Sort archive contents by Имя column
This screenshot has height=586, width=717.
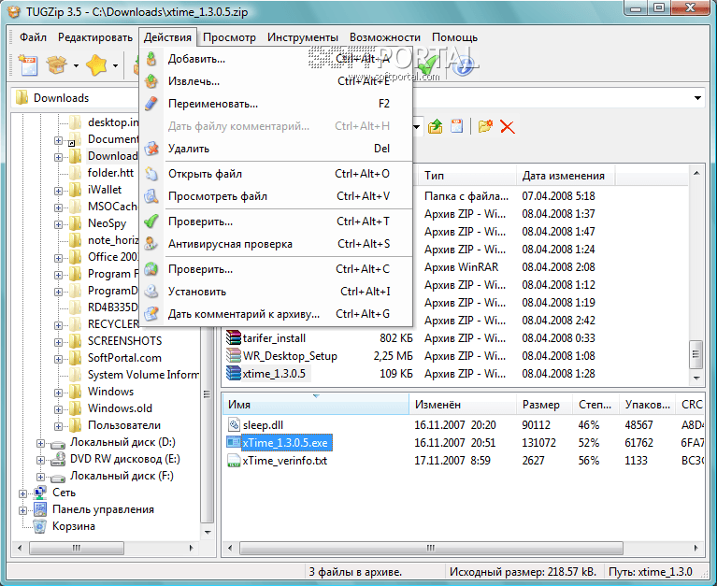[x=316, y=404]
